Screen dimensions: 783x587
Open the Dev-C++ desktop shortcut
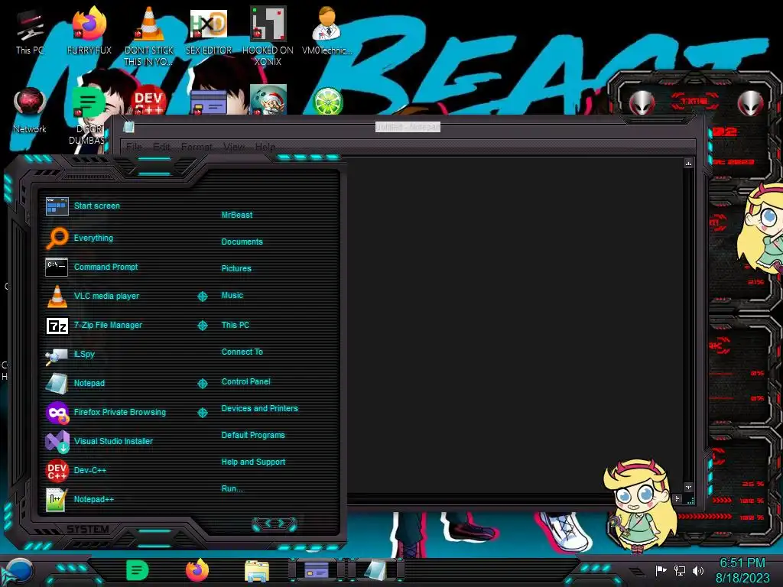tap(149, 102)
